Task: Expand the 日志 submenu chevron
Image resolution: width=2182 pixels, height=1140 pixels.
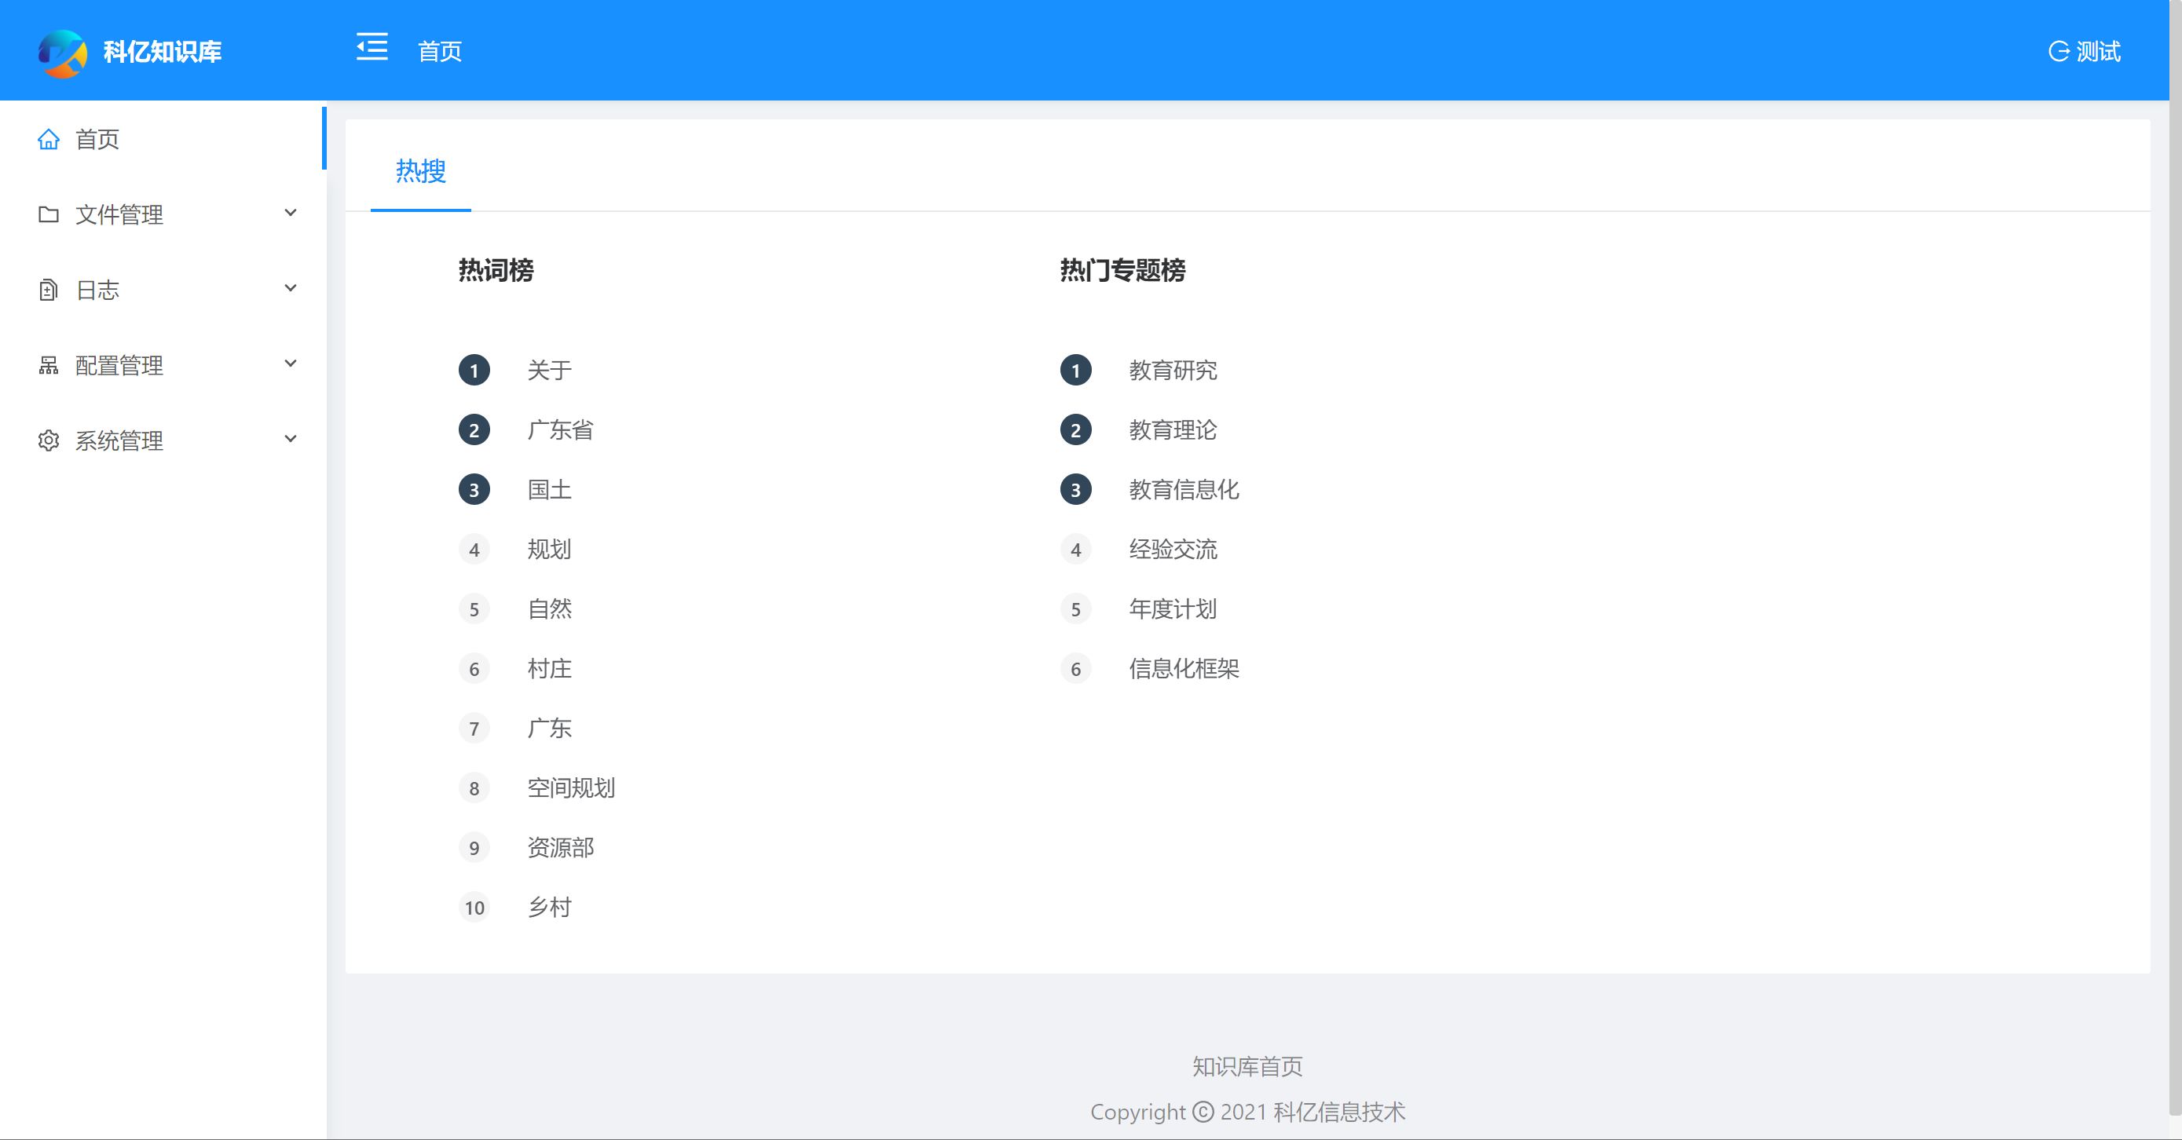Action: pyautogui.click(x=291, y=289)
